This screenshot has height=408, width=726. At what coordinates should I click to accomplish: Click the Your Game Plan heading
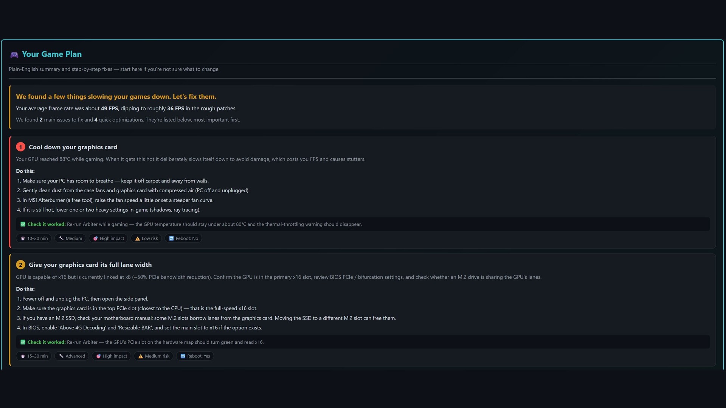click(x=52, y=54)
